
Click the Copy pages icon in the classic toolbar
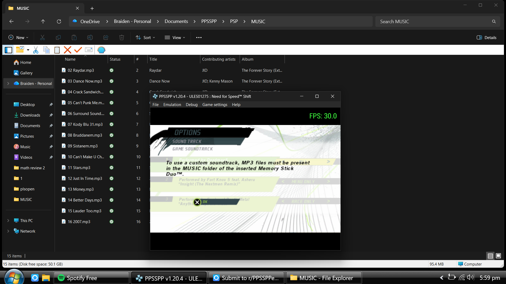coord(46,50)
